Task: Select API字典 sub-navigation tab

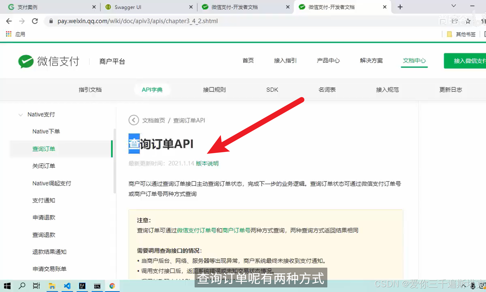Action: pos(152,90)
